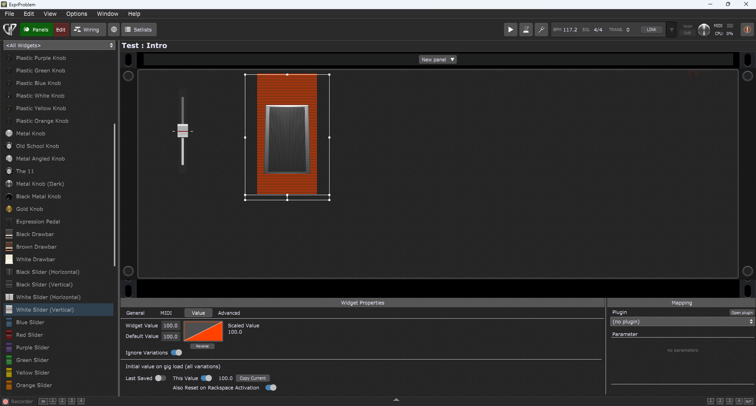
Task: Open the Setlists view
Action: point(139,30)
